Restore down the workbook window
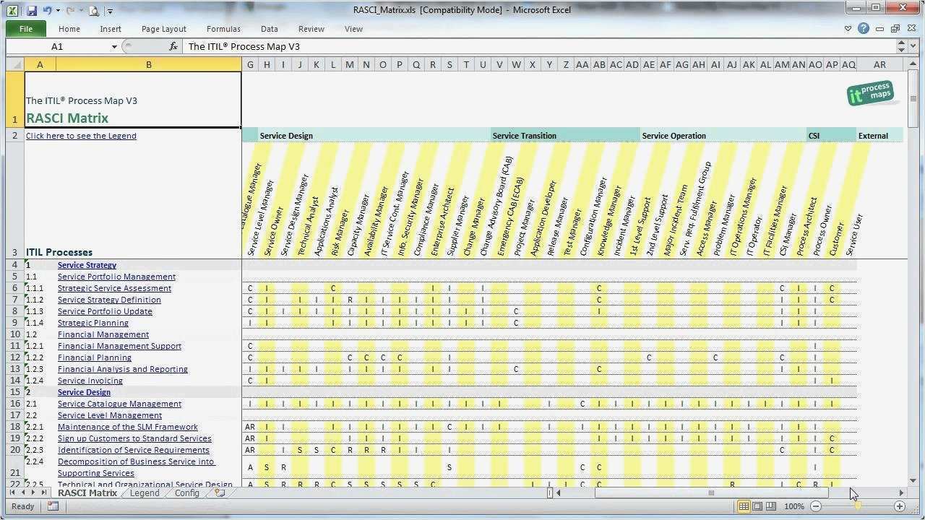 (895, 29)
